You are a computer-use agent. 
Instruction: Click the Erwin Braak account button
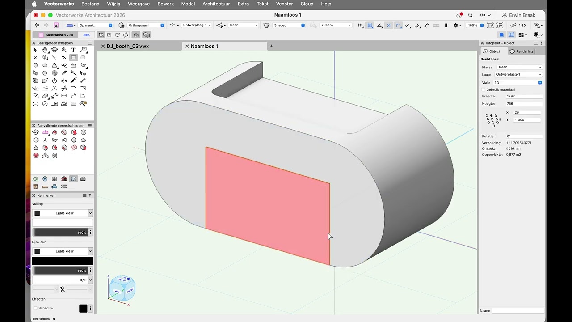519,15
